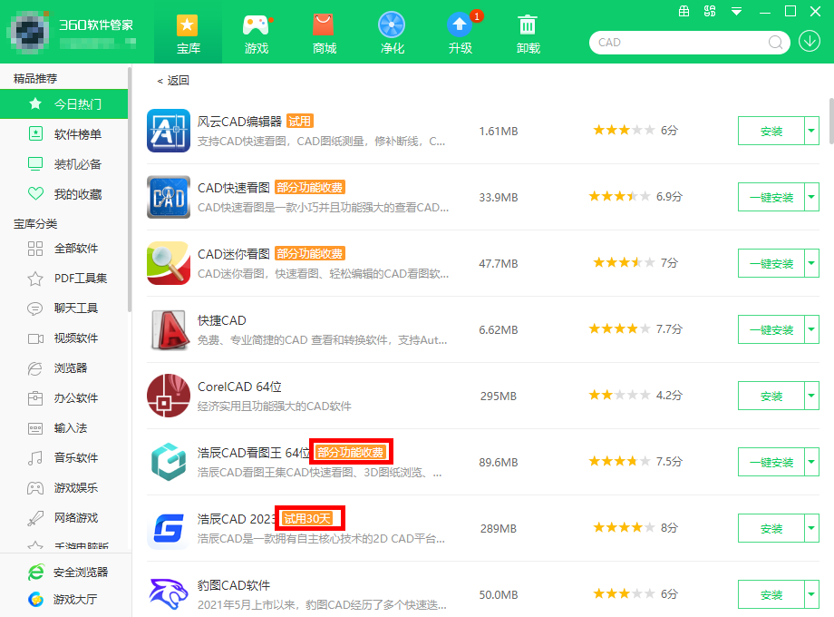This screenshot has width=834, height=617.
Task: Install CorelCAD 64位
Action: point(771,397)
